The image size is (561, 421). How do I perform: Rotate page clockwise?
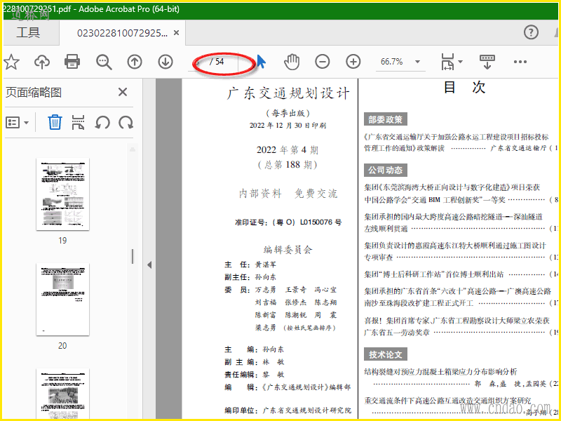coord(126,123)
